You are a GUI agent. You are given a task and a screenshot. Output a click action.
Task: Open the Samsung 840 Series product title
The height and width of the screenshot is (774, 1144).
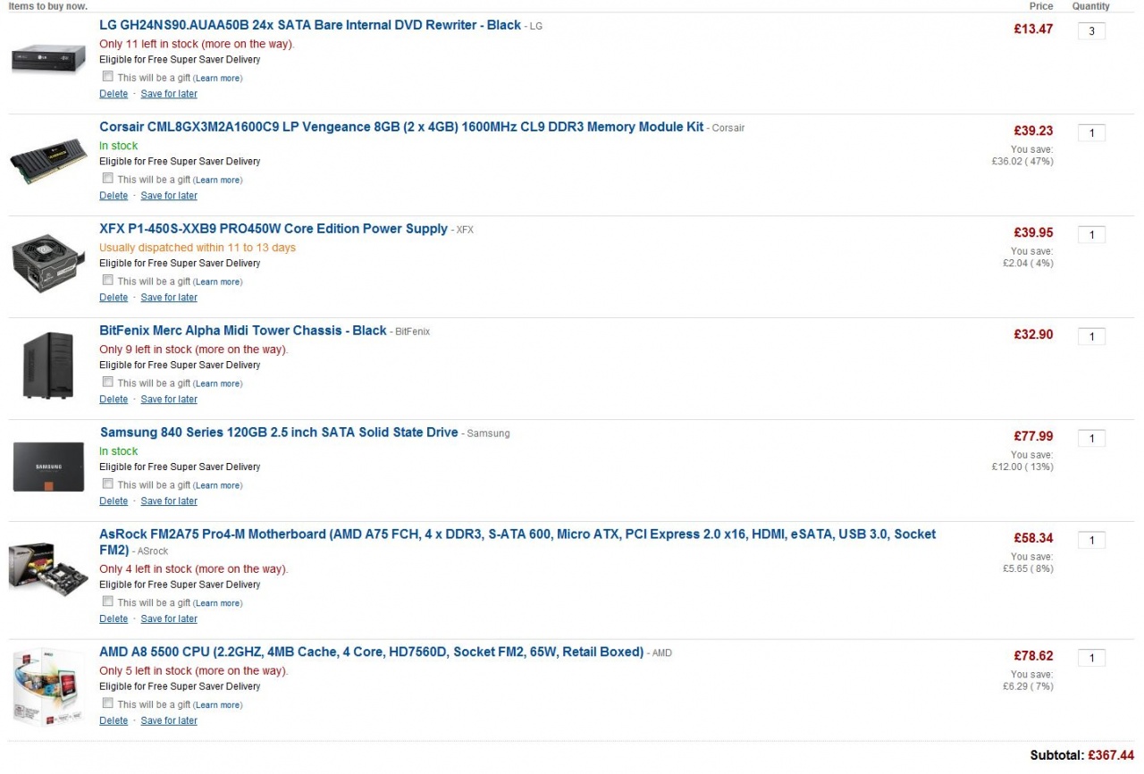pos(279,433)
